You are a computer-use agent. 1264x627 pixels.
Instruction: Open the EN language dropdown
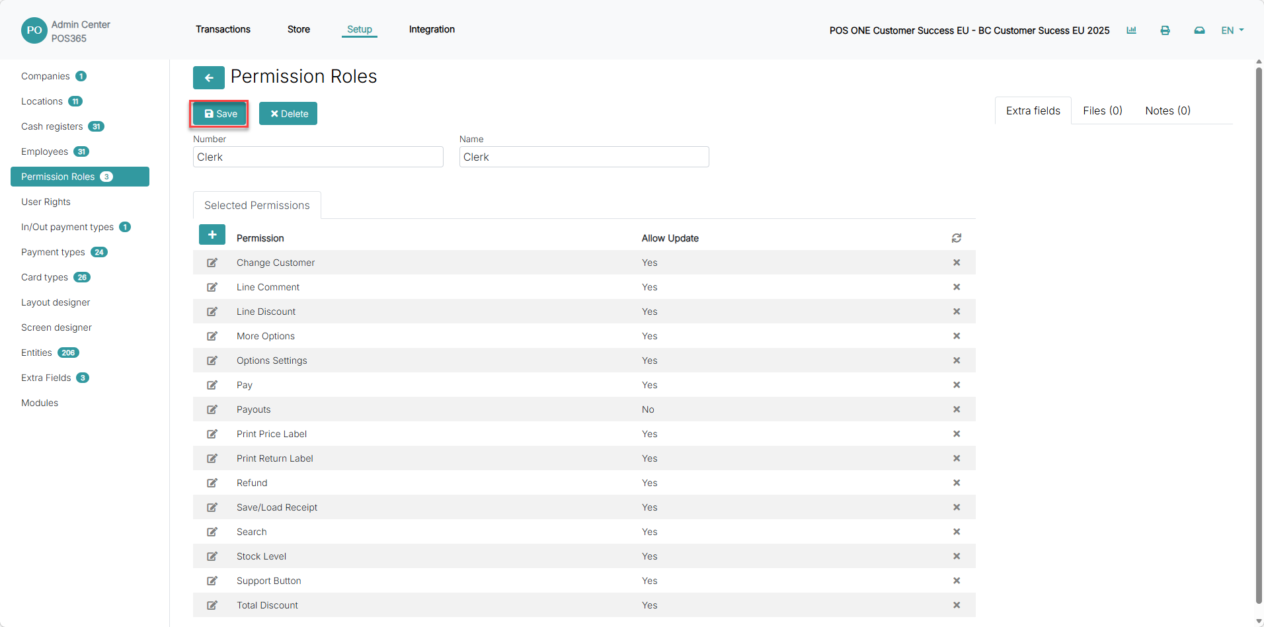[1232, 30]
